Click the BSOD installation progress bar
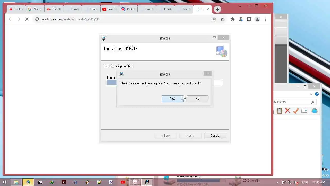 pyautogui.click(x=164, y=82)
